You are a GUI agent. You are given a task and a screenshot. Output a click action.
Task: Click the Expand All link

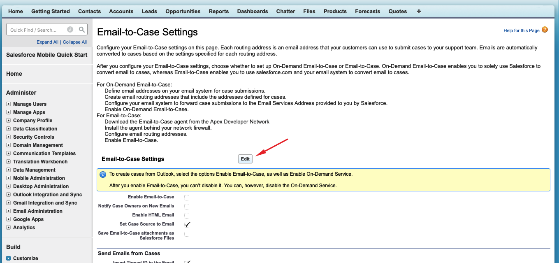47,42
